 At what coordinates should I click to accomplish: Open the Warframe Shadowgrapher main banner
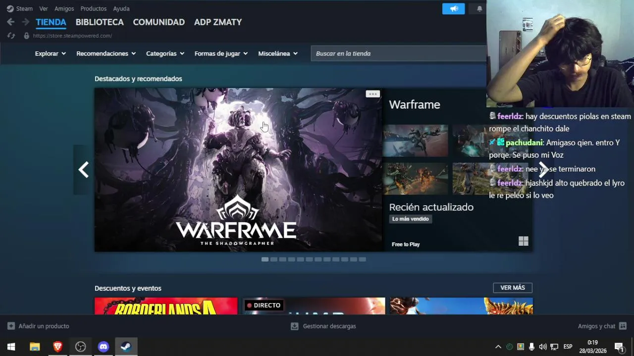238,170
